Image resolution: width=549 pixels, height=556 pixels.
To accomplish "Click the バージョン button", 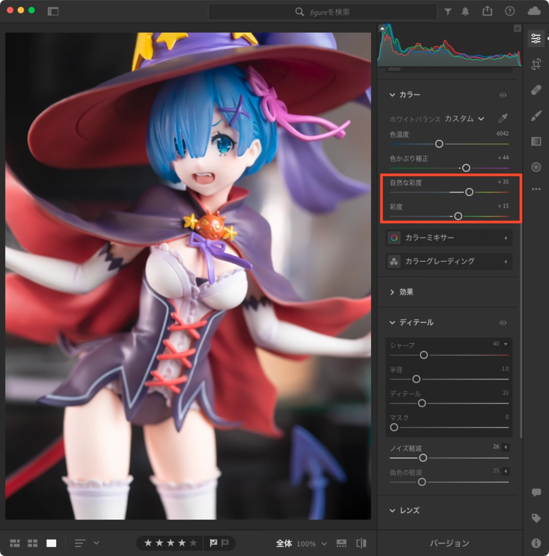I will pyautogui.click(x=449, y=543).
